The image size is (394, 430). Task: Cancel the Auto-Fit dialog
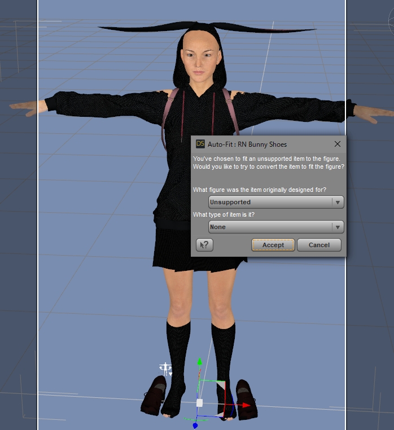(x=319, y=244)
